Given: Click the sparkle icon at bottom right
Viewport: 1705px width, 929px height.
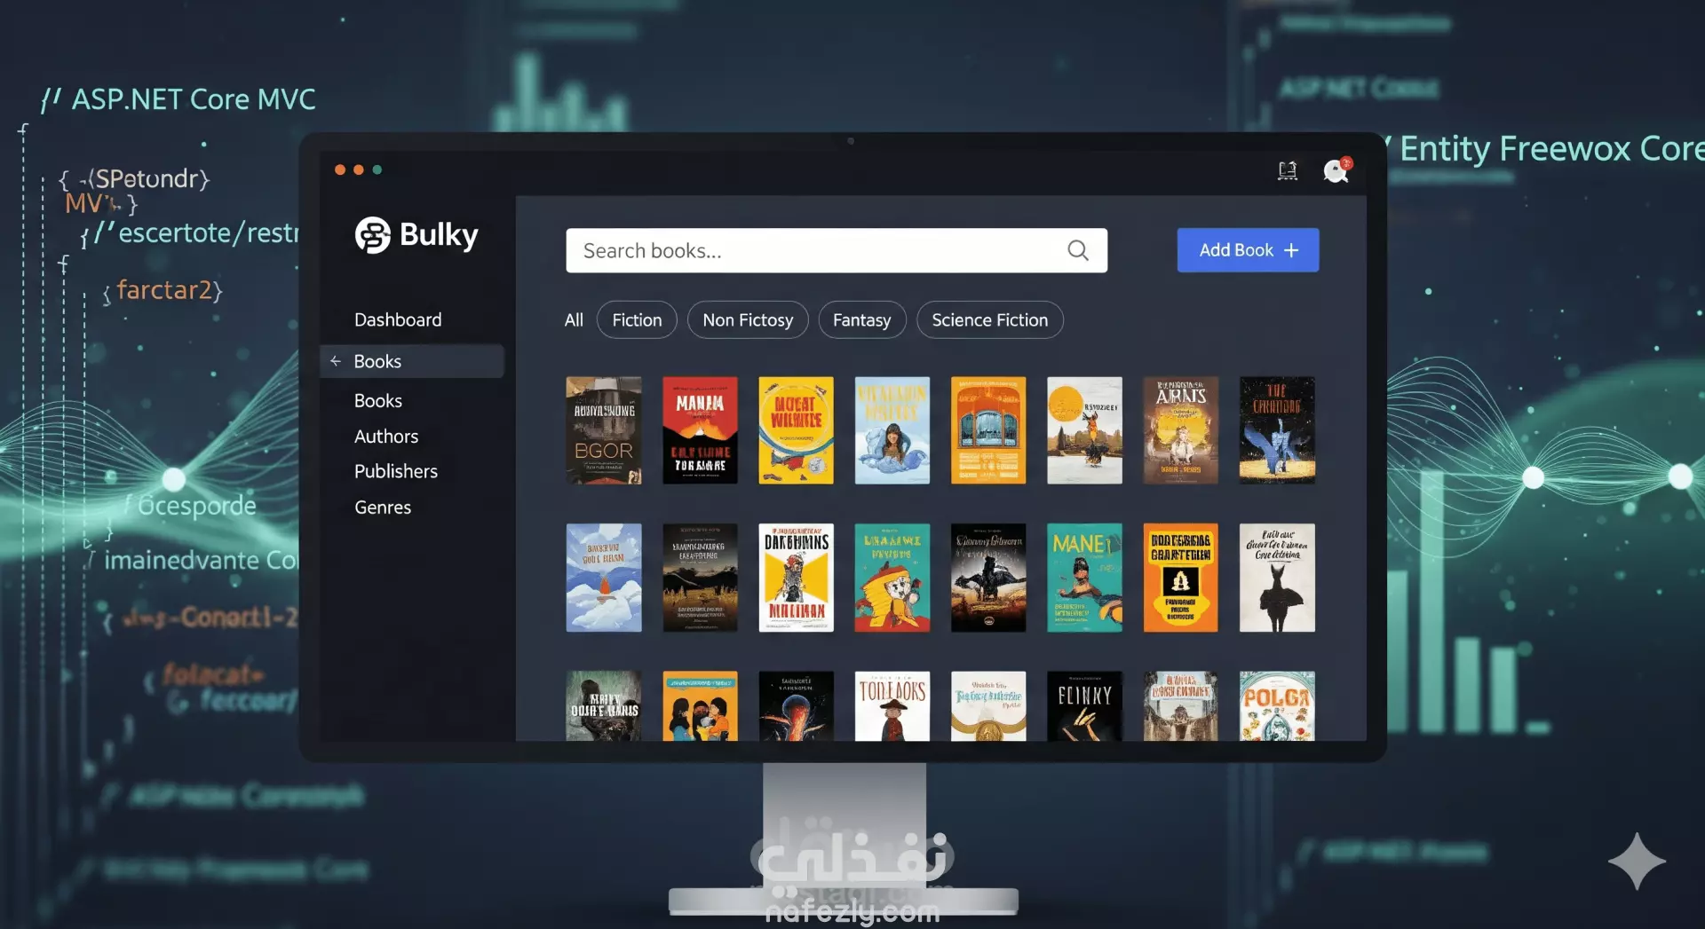Looking at the screenshot, I should 1637,861.
